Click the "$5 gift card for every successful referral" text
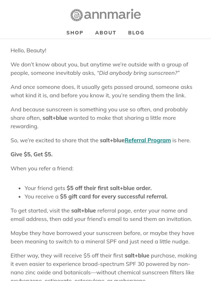This screenshot has width=211, height=281. pos(114,197)
